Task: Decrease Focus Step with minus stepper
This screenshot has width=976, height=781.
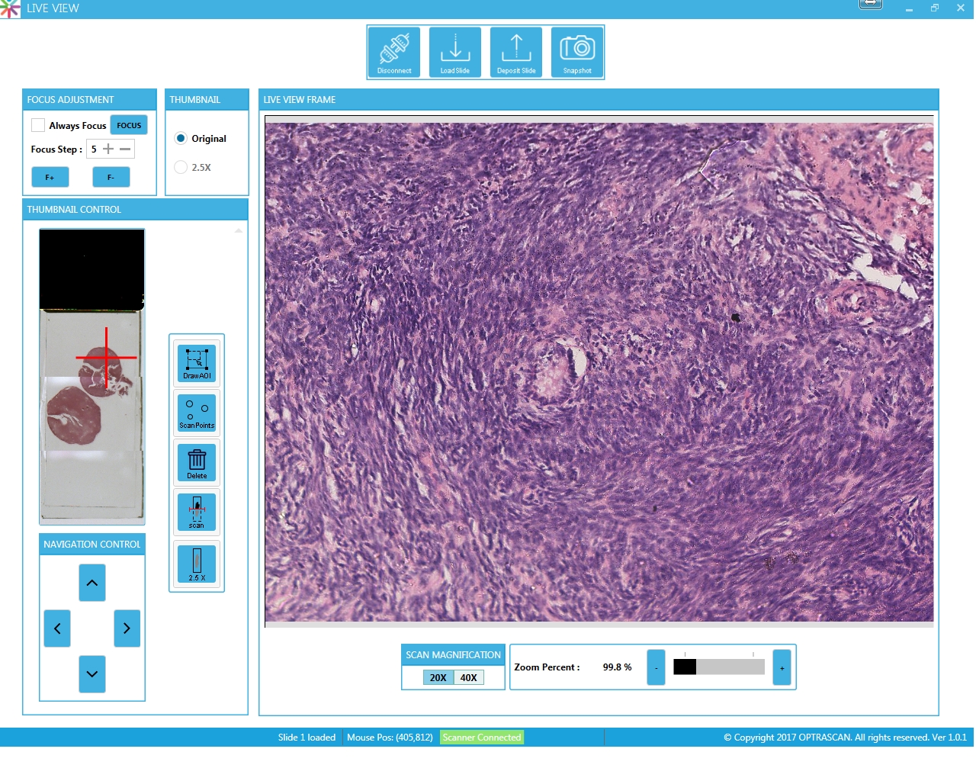Action: point(125,149)
